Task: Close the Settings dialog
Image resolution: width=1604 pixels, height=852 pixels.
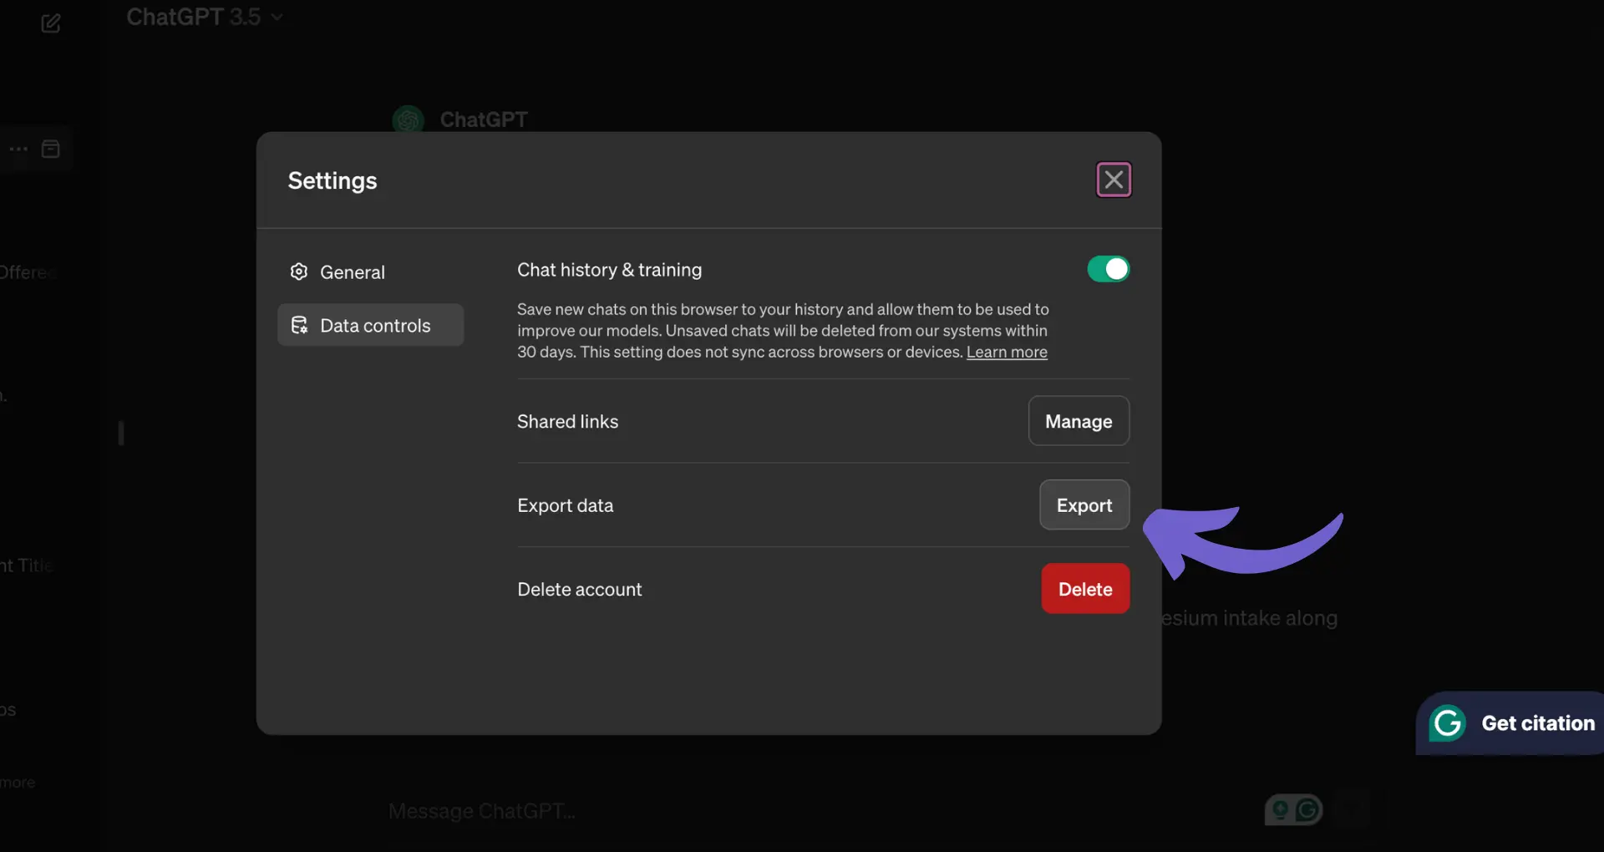Action: click(1114, 180)
